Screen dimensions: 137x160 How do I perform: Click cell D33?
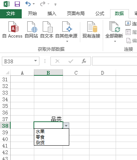103,92
